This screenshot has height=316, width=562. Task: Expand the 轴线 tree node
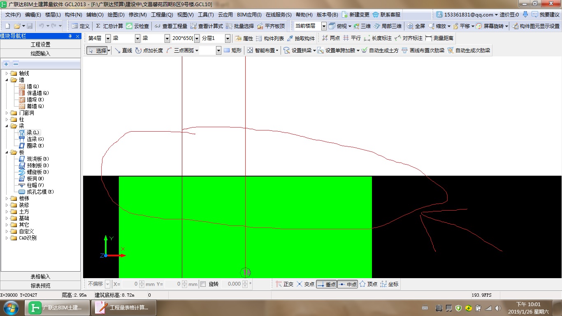click(7, 73)
